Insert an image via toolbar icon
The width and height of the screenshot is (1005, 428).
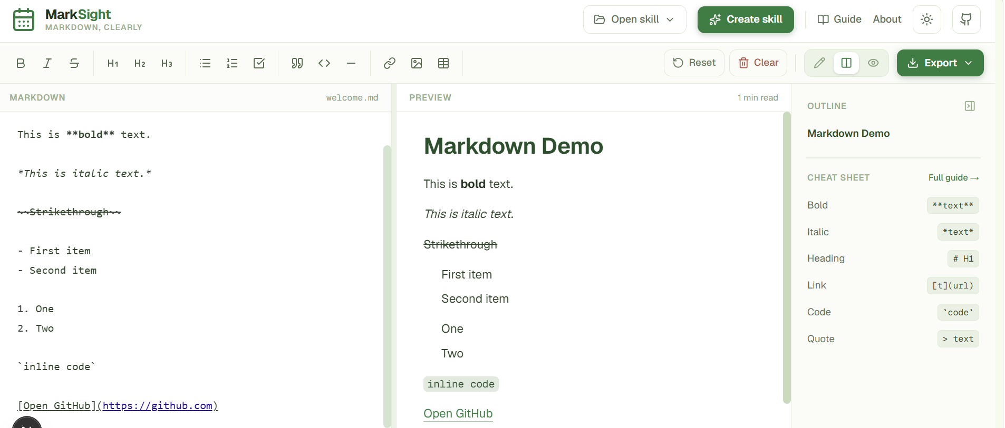417,63
